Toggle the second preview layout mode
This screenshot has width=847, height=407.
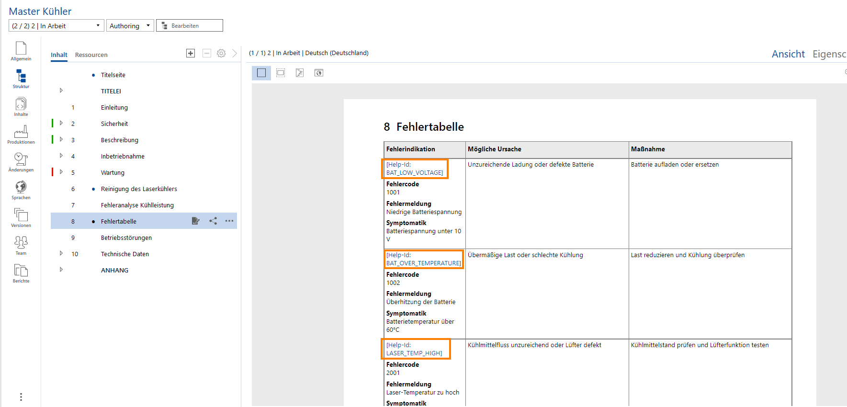(281, 73)
